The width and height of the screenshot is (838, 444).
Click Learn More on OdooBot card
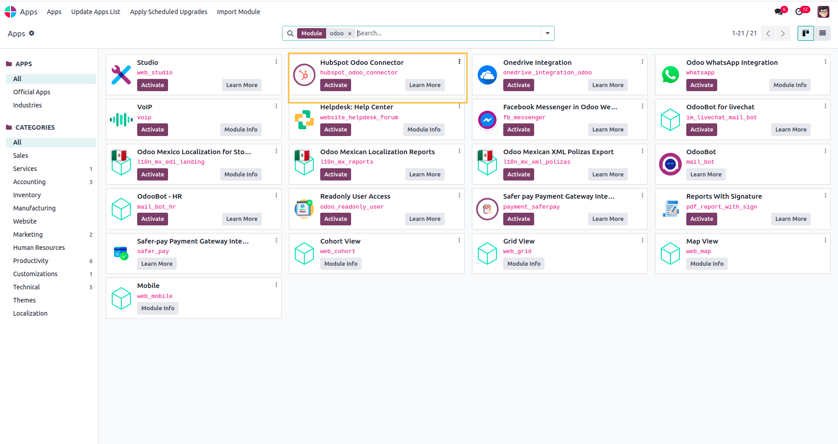(x=706, y=175)
